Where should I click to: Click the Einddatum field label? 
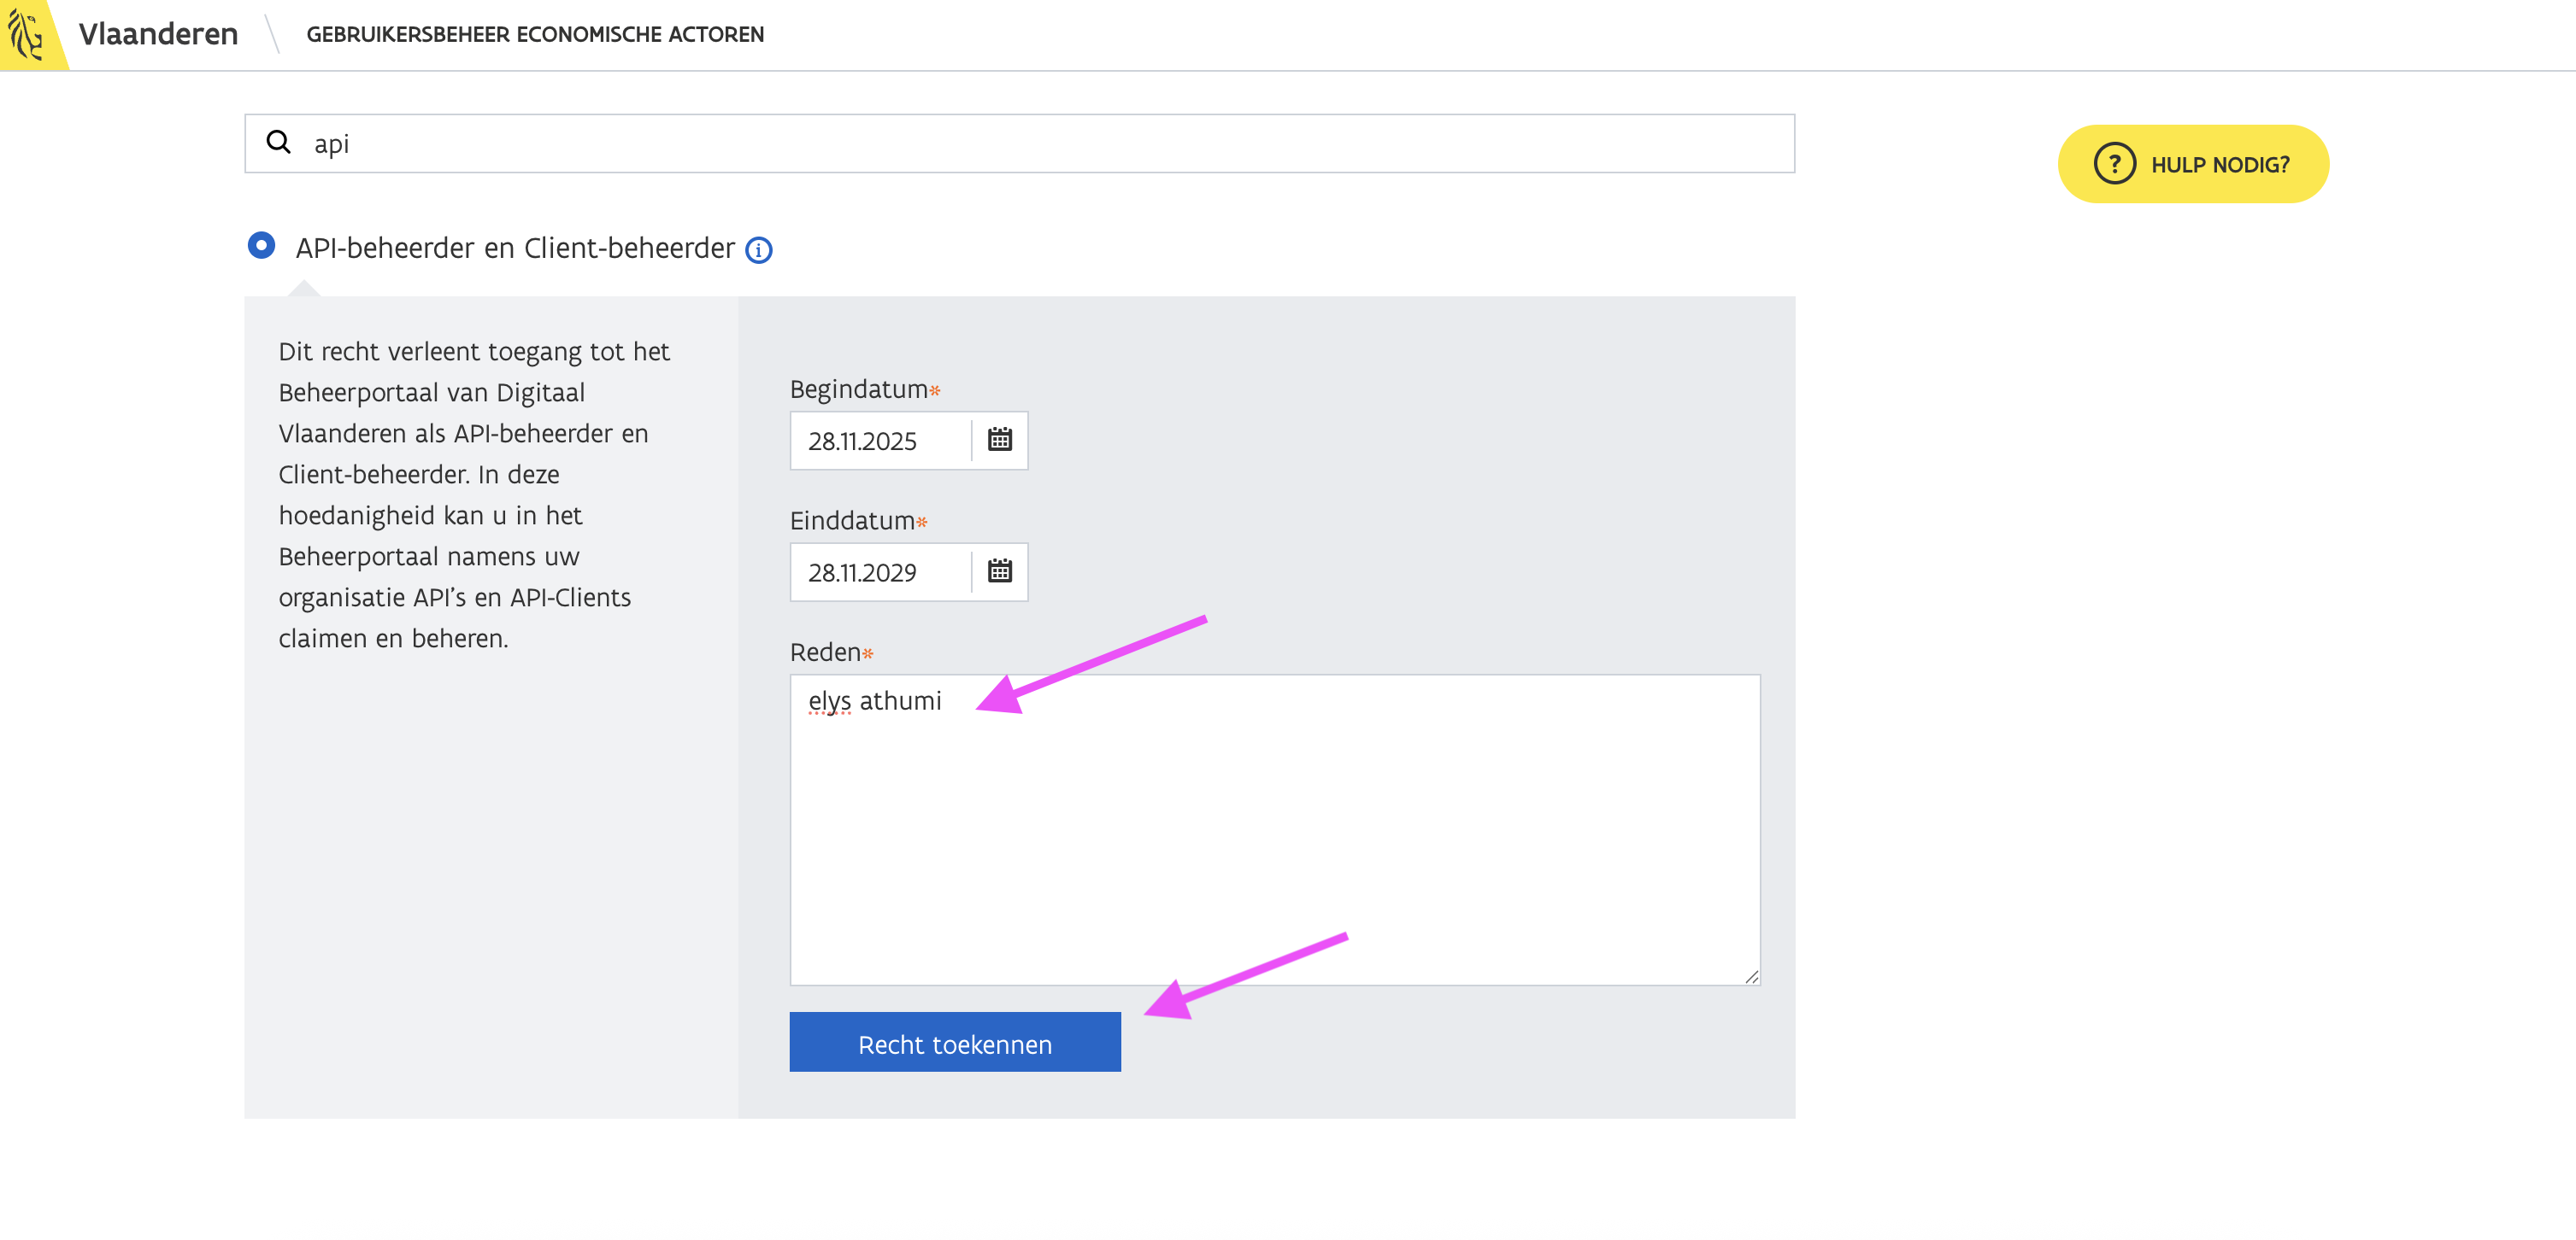(852, 521)
